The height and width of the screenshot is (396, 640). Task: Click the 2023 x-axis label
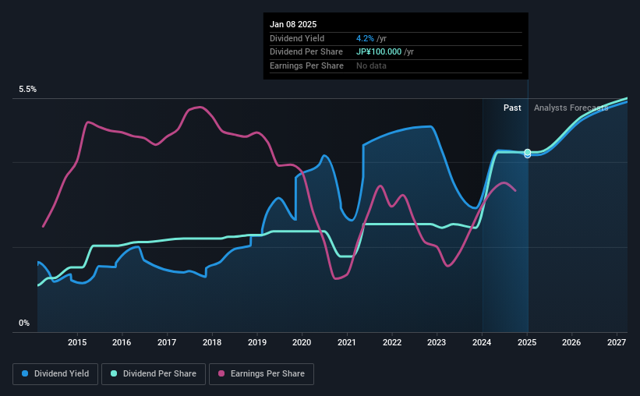pos(437,342)
